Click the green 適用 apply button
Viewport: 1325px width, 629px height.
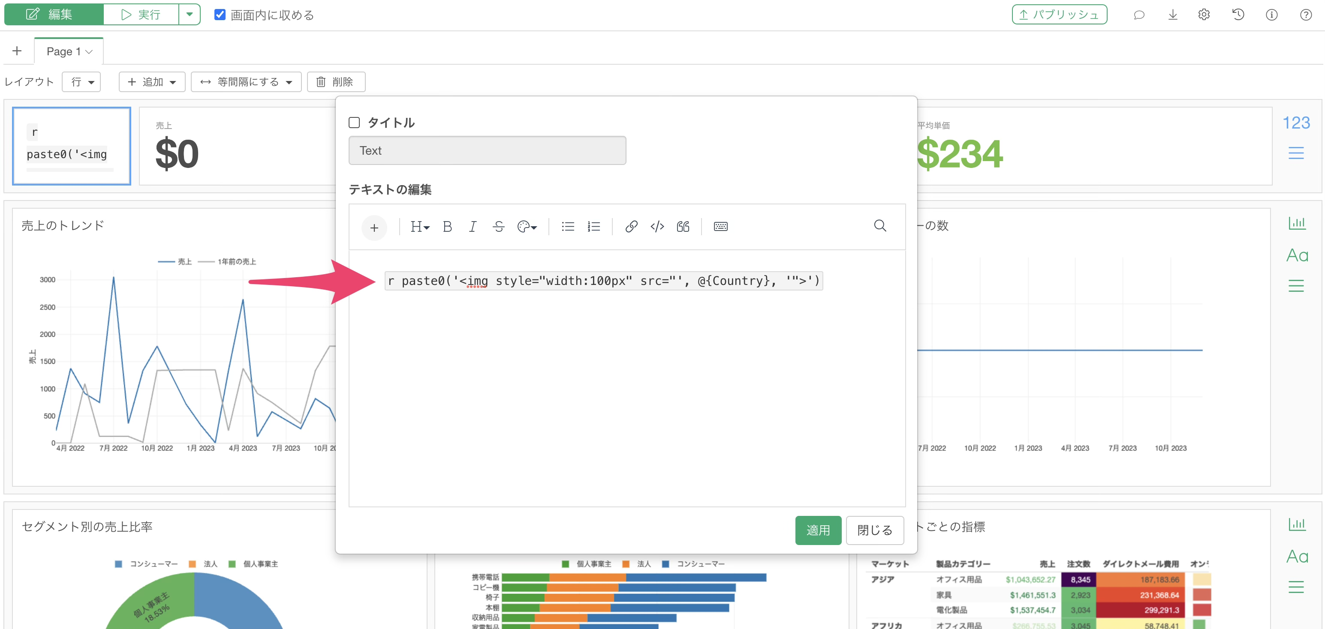pos(818,530)
